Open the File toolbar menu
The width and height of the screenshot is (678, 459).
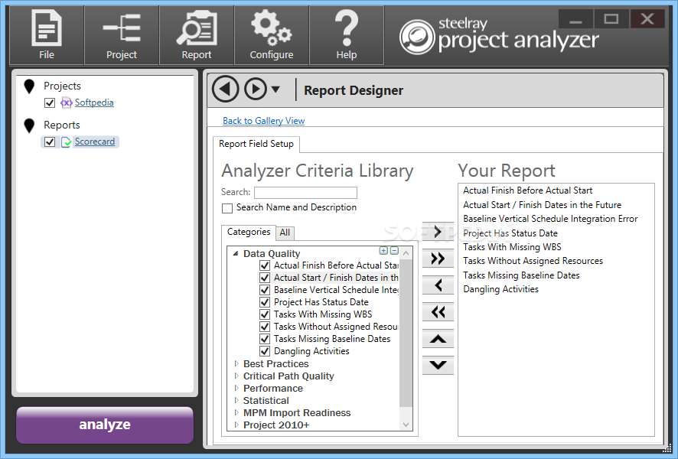(47, 35)
